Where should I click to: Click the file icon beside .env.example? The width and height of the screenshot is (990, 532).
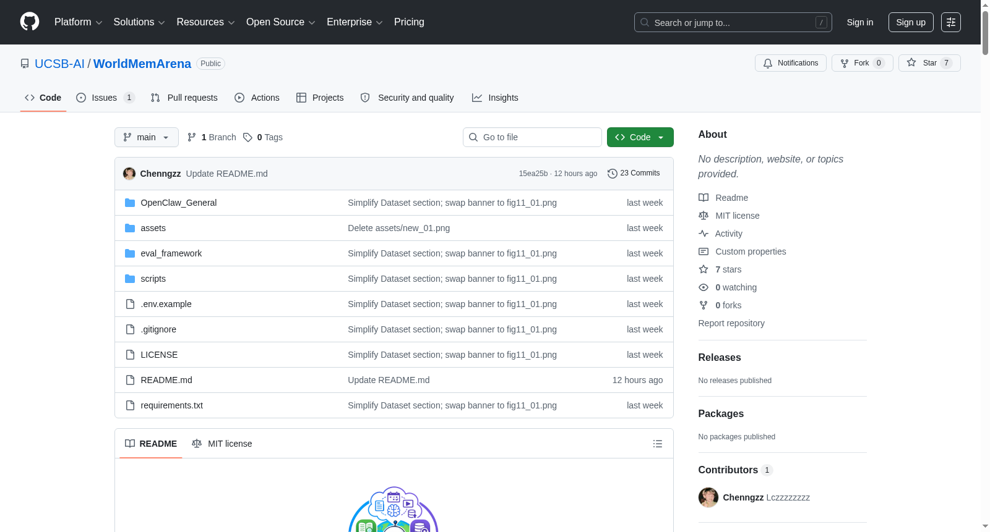(x=130, y=304)
